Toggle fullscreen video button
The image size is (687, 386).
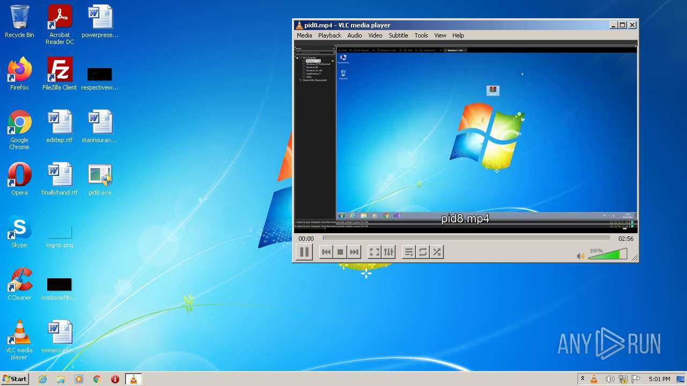pyautogui.click(x=375, y=252)
